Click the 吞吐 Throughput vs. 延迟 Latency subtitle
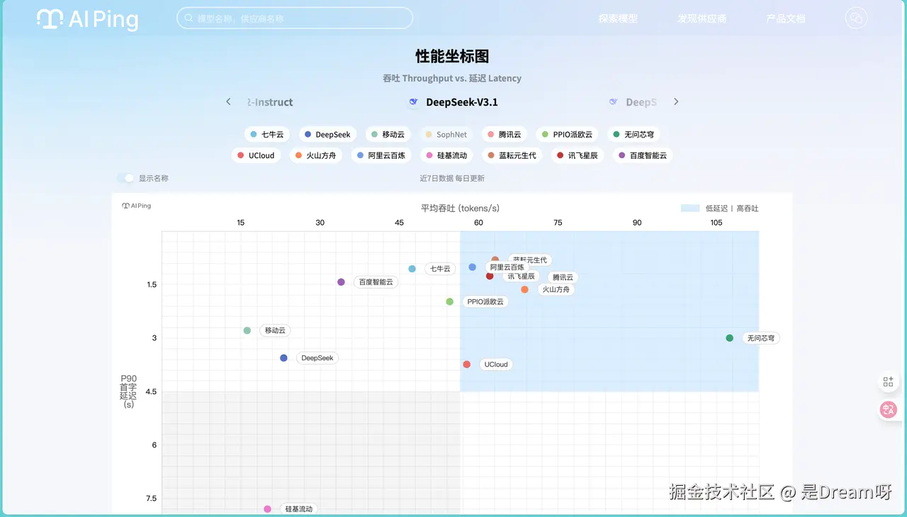The image size is (907, 517). pyautogui.click(x=452, y=78)
